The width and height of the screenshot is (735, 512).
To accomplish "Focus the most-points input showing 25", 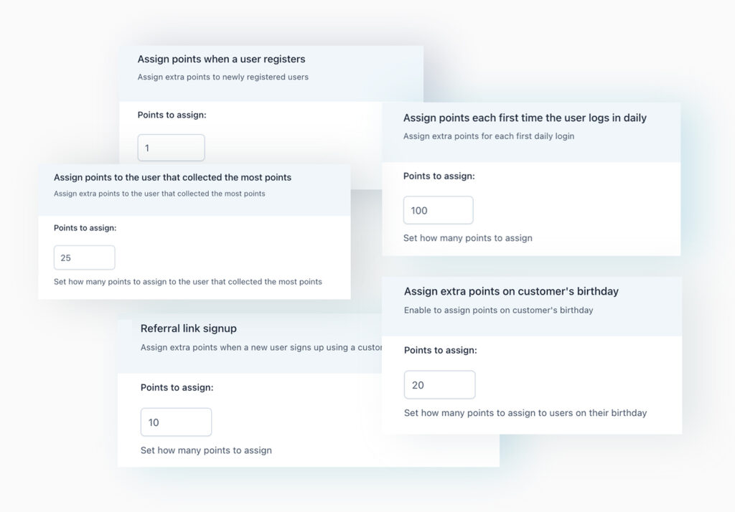I will point(84,257).
